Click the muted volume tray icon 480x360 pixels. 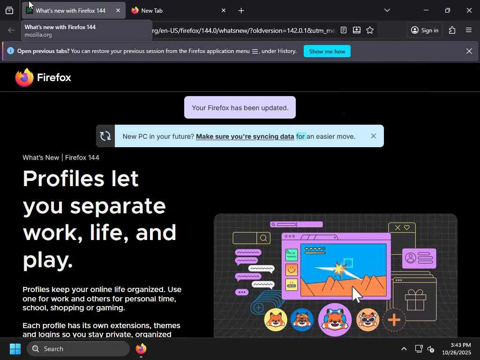pos(431,349)
